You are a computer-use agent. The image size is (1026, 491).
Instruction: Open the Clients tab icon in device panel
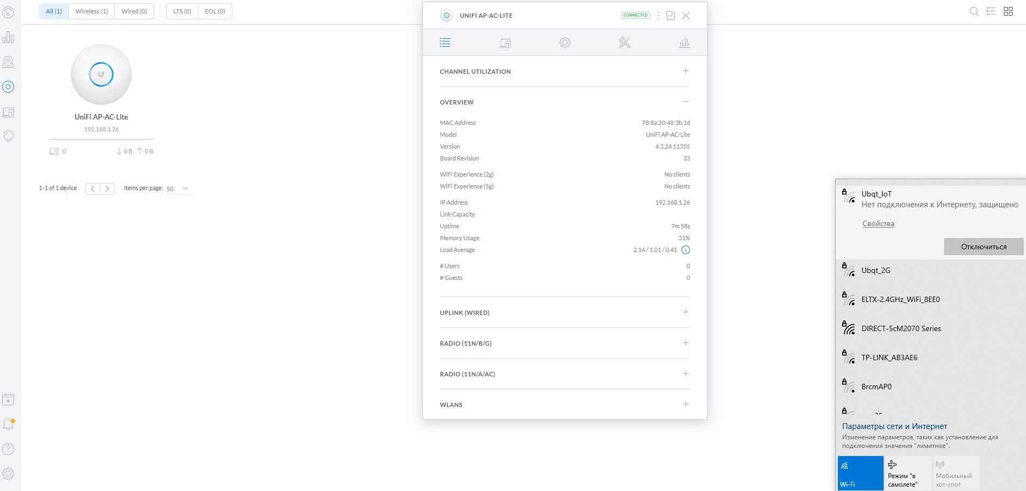(505, 43)
